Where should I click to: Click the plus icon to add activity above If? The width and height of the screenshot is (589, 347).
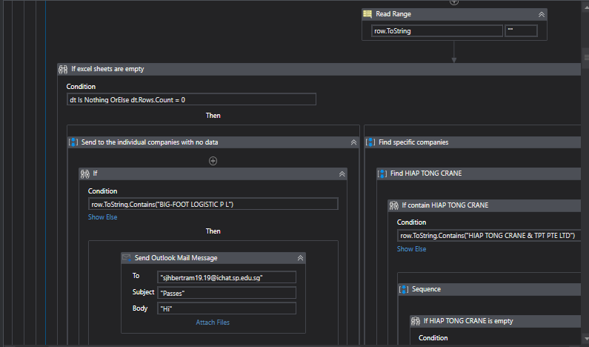(213, 160)
